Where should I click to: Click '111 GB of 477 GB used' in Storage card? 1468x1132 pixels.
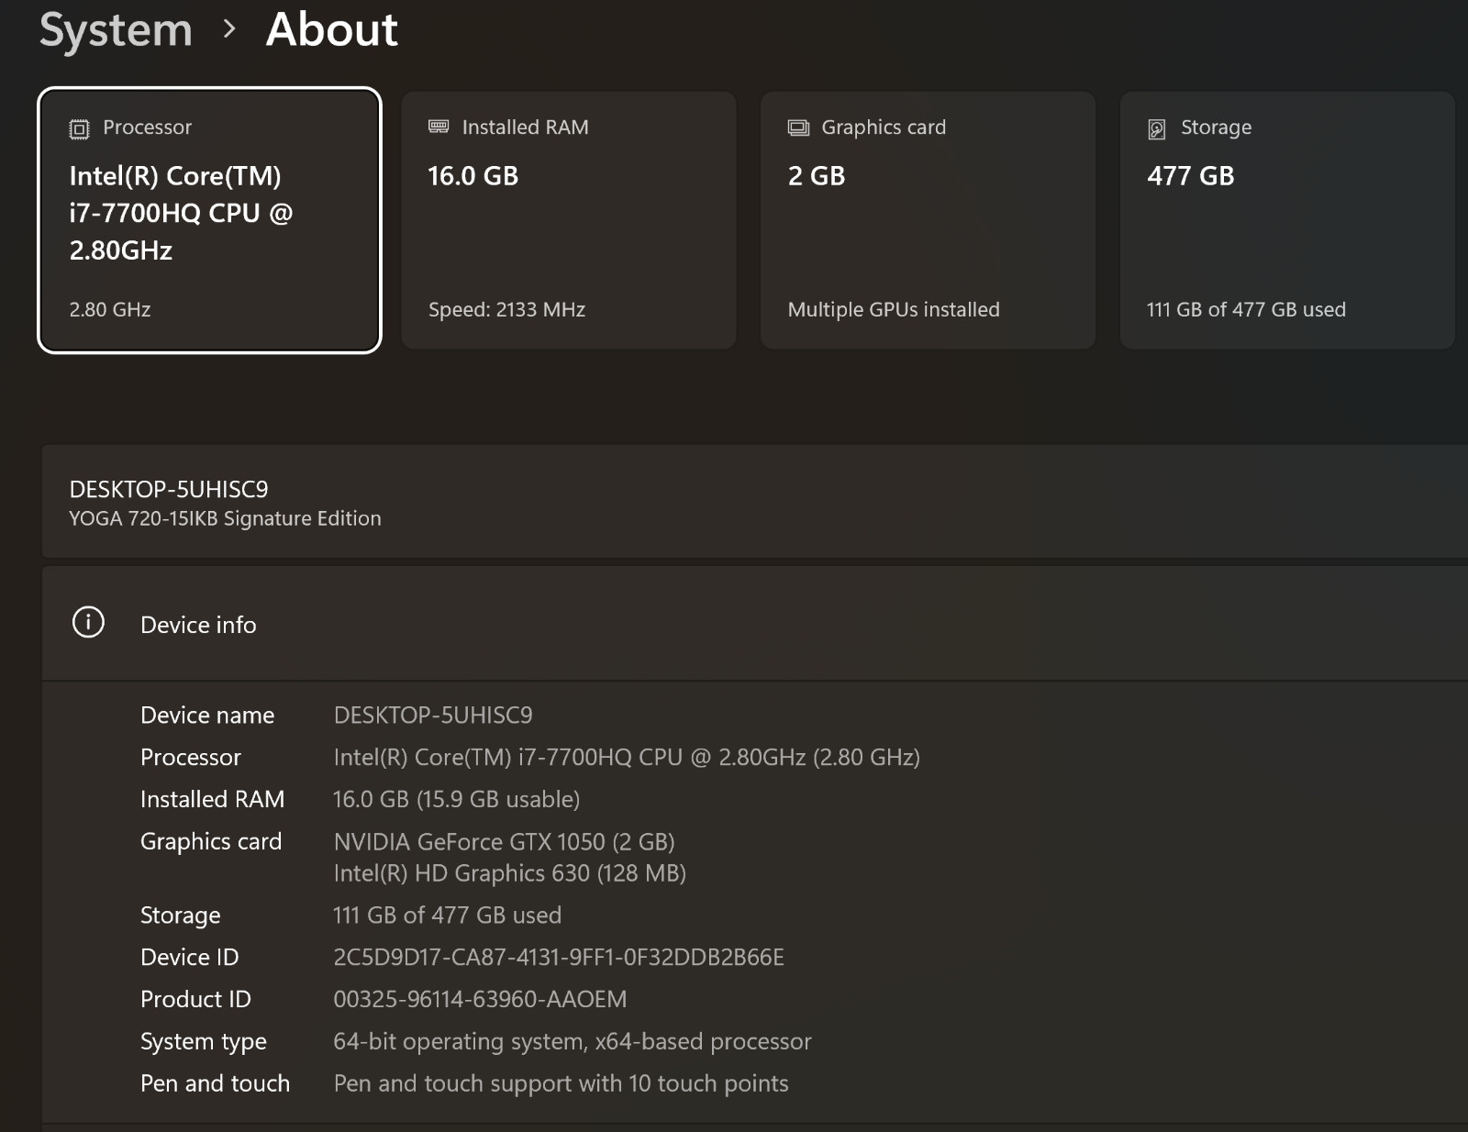1246,309
